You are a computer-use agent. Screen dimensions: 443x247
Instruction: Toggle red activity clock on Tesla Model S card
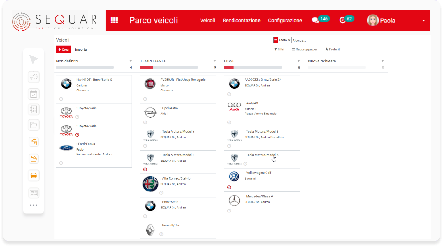(x=145, y=169)
